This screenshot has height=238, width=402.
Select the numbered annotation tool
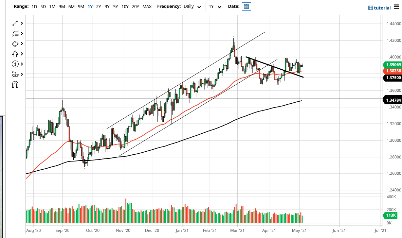click(x=15, y=64)
